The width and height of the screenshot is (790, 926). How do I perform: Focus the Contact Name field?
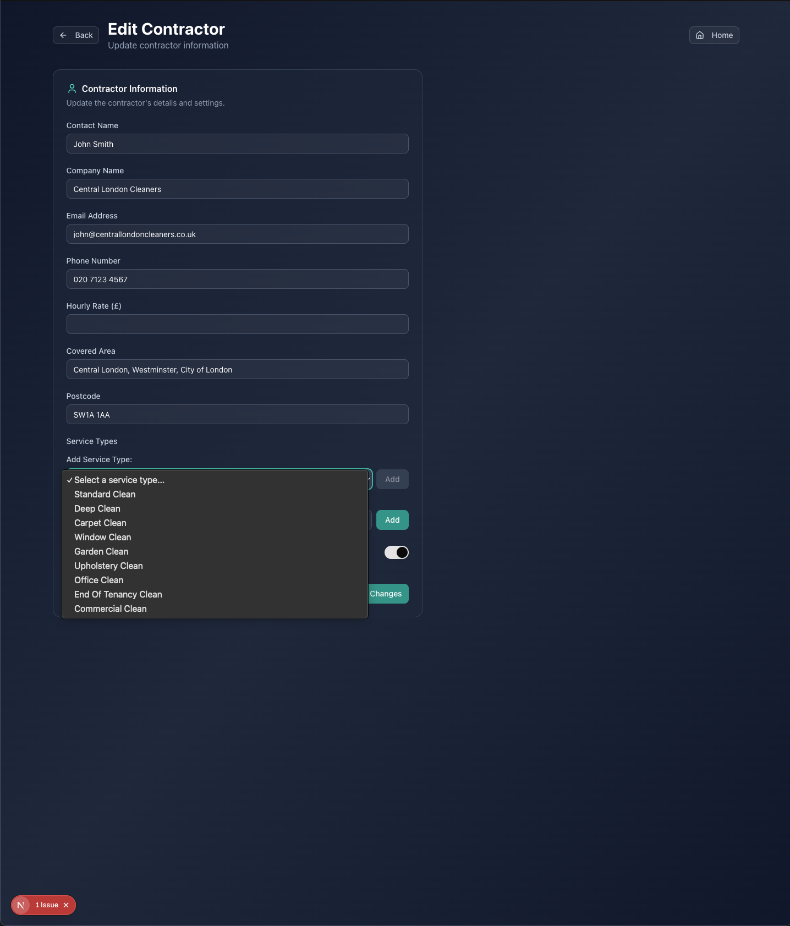tap(238, 144)
